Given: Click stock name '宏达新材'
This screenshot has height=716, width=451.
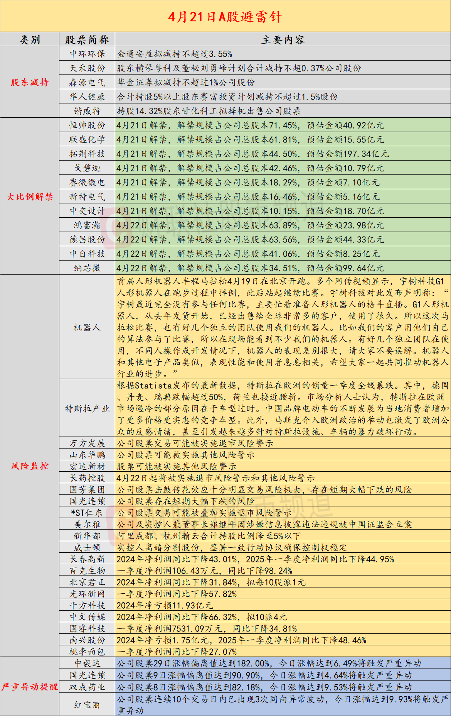Looking at the screenshot, I should pyautogui.click(x=87, y=466).
